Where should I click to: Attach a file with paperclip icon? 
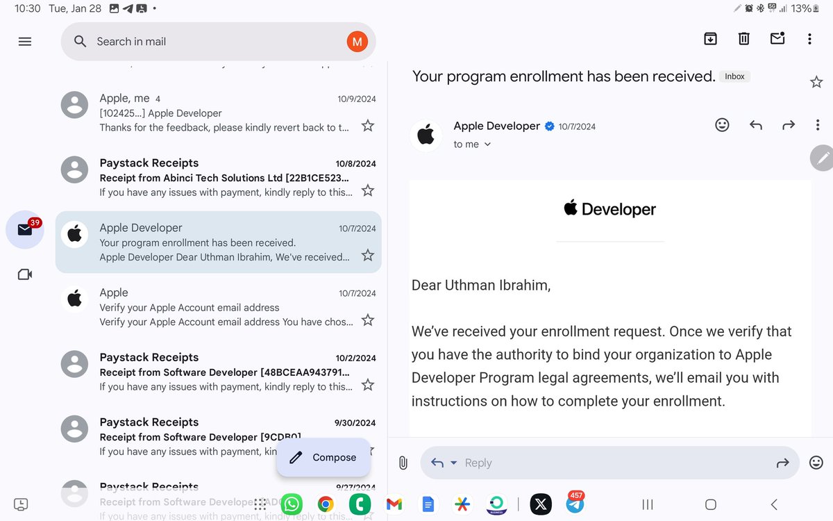click(403, 463)
